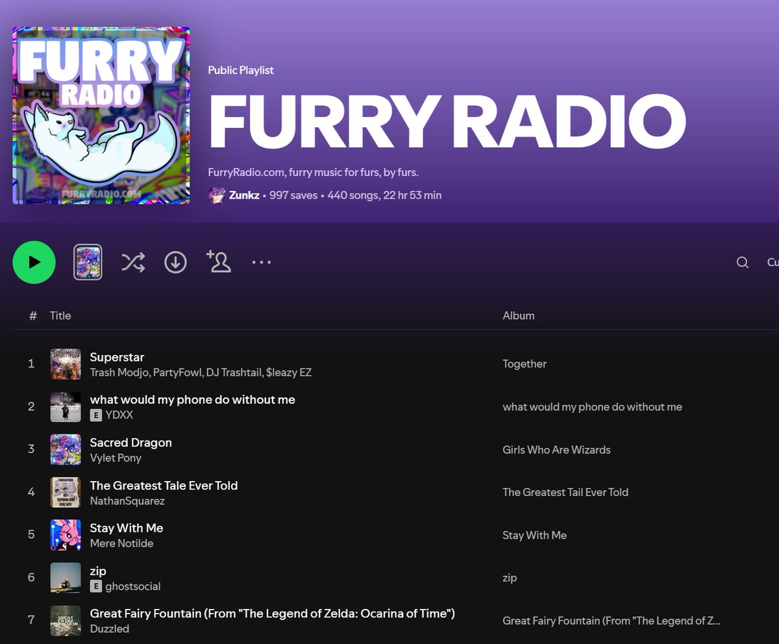The image size is (779, 644).
Task: Open Zunkz's user profile
Action: tap(244, 195)
